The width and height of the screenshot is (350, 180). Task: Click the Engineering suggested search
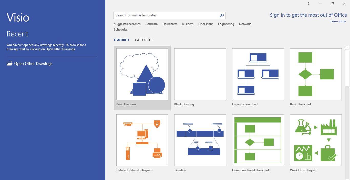(226, 24)
